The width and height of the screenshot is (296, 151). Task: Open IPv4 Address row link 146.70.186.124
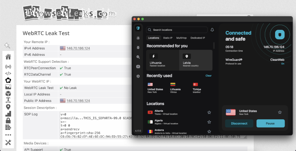tap(78, 48)
